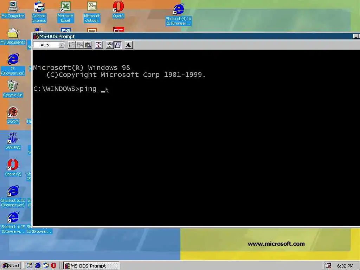
Task: Paste clipboard text using the Paste icon
Action: point(88,45)
